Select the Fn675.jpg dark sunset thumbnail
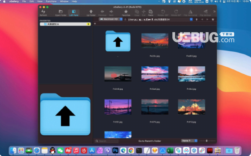Viewport: 251px width, 156px height. click(x=155, y=107)
